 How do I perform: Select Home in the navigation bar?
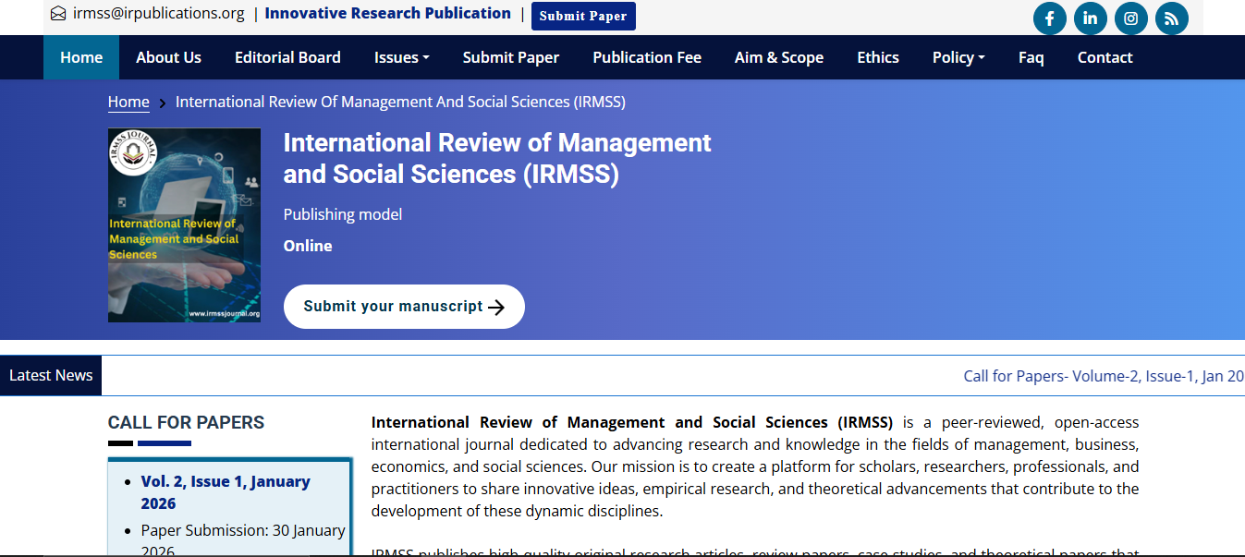pos(81,57)
